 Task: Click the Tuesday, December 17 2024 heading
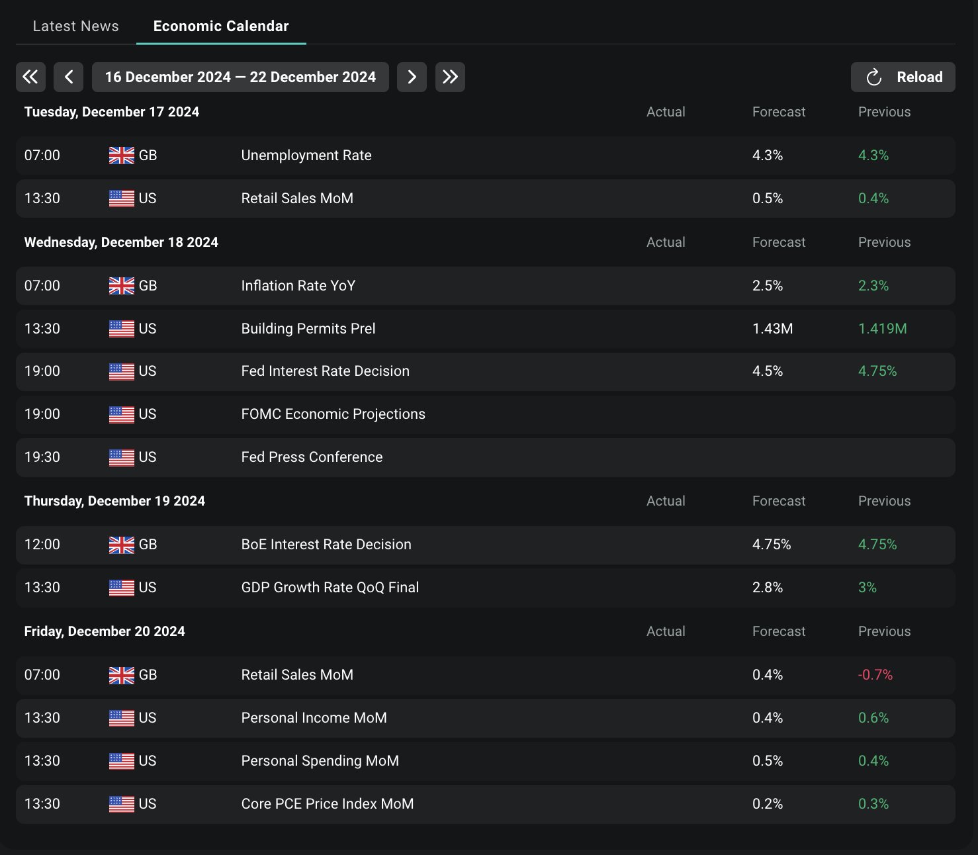[x=112, y=112]
